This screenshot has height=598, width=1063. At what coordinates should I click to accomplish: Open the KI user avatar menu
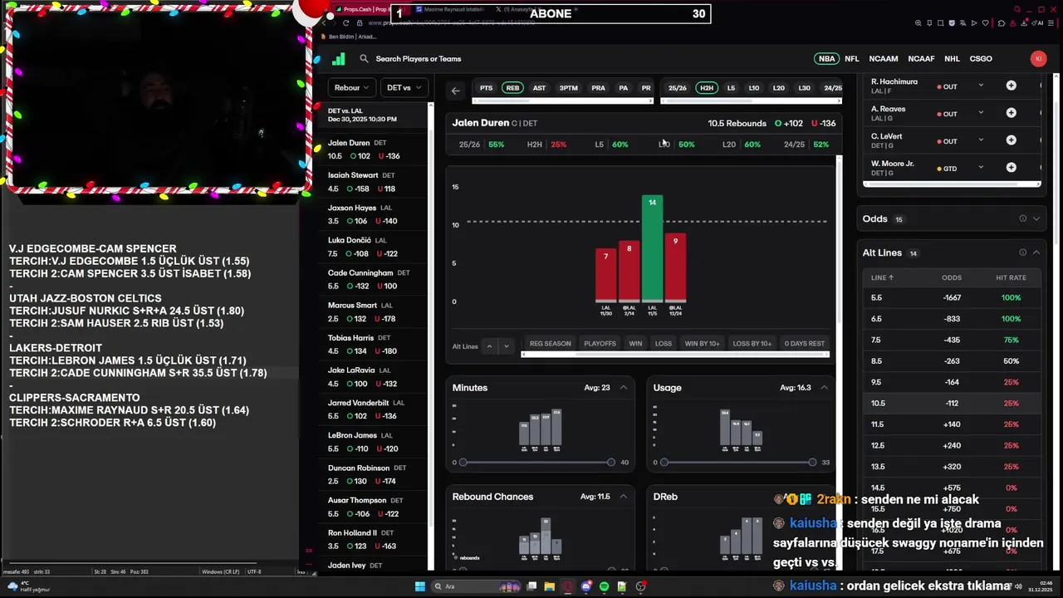[x=1038, y=58]
